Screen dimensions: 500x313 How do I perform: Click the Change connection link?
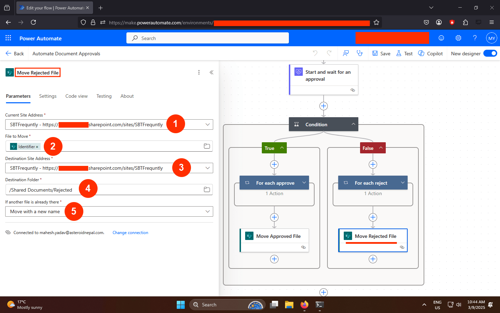(130, 233)
